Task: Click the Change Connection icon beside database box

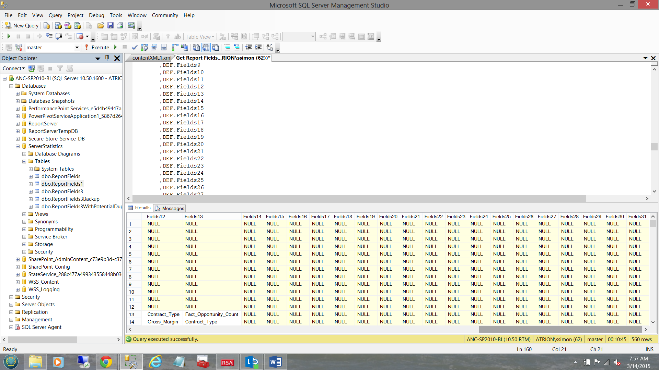Action: pos(19,47)
